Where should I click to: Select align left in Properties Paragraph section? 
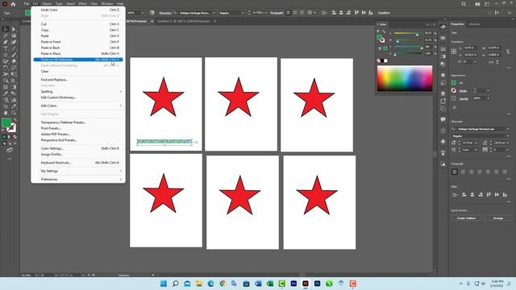point(455,172)
